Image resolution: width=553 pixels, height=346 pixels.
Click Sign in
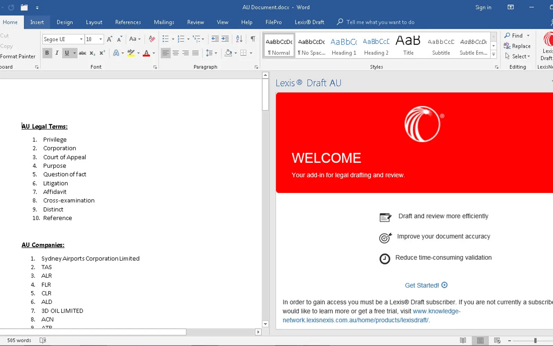[x=483, y=7]
